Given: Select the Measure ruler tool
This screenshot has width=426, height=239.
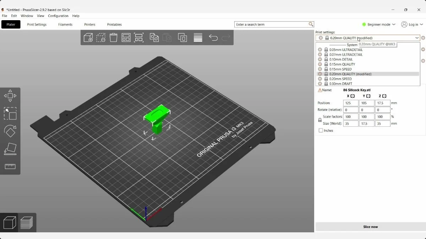Looking at the screenshot, I should tap(10, 166).
